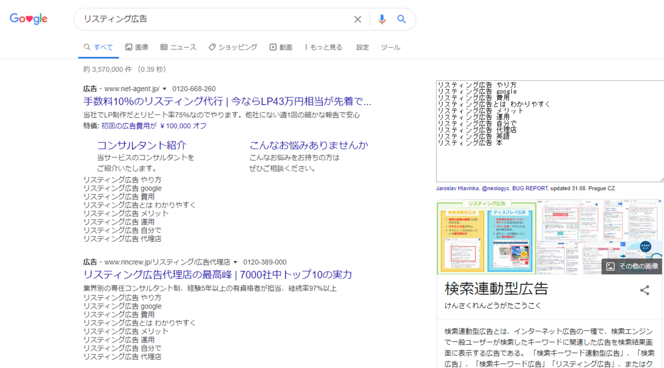Viewport: 664px width, 368px height.
Task: Select the すべて tab
Action: coord(98,47)
